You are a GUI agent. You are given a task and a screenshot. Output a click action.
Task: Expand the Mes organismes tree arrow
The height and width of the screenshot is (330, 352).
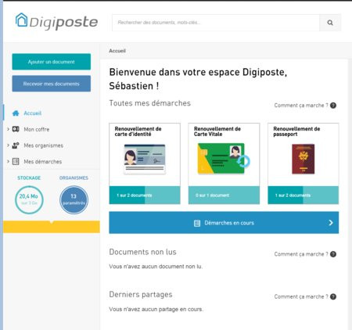coord(8,145)
